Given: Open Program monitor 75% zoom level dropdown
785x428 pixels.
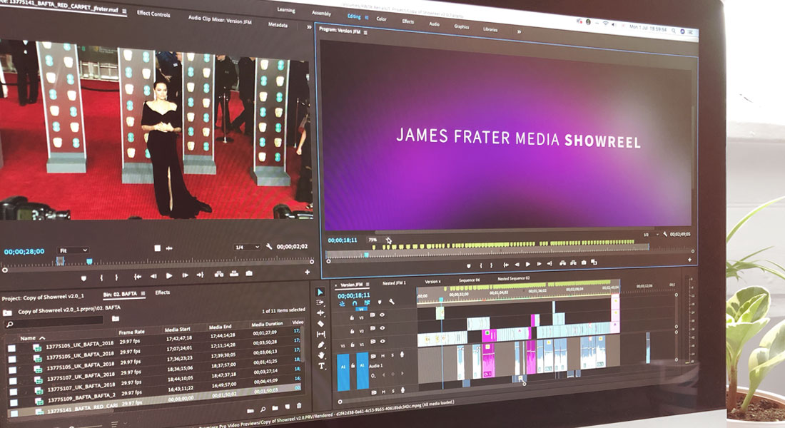Looking at the screenshot, I should 373,240.
